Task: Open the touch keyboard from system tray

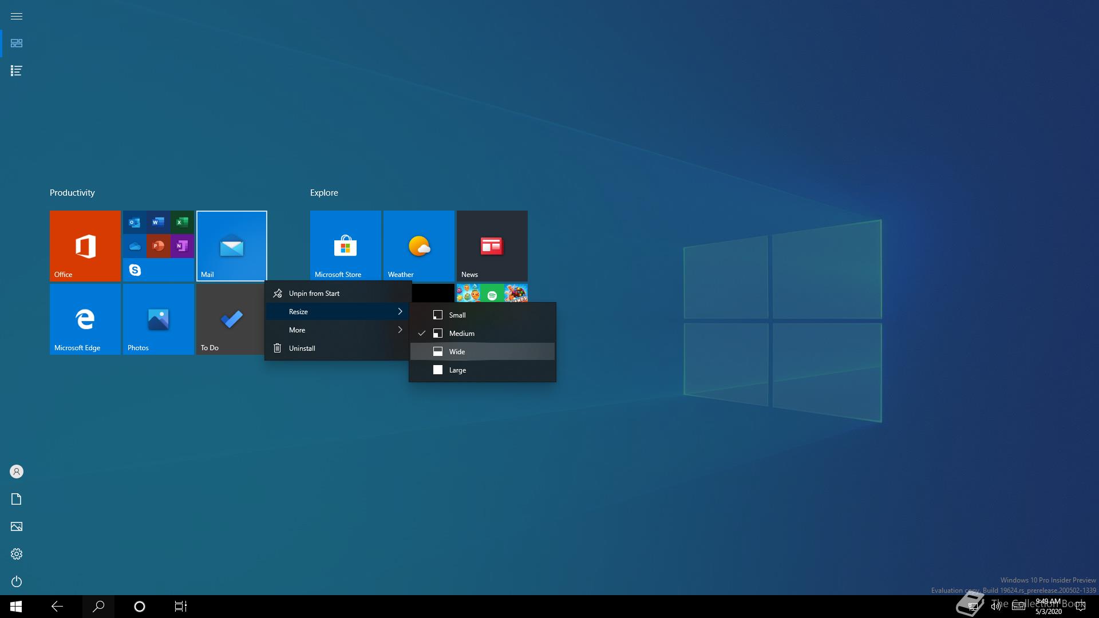Action: click(1018, 607)
